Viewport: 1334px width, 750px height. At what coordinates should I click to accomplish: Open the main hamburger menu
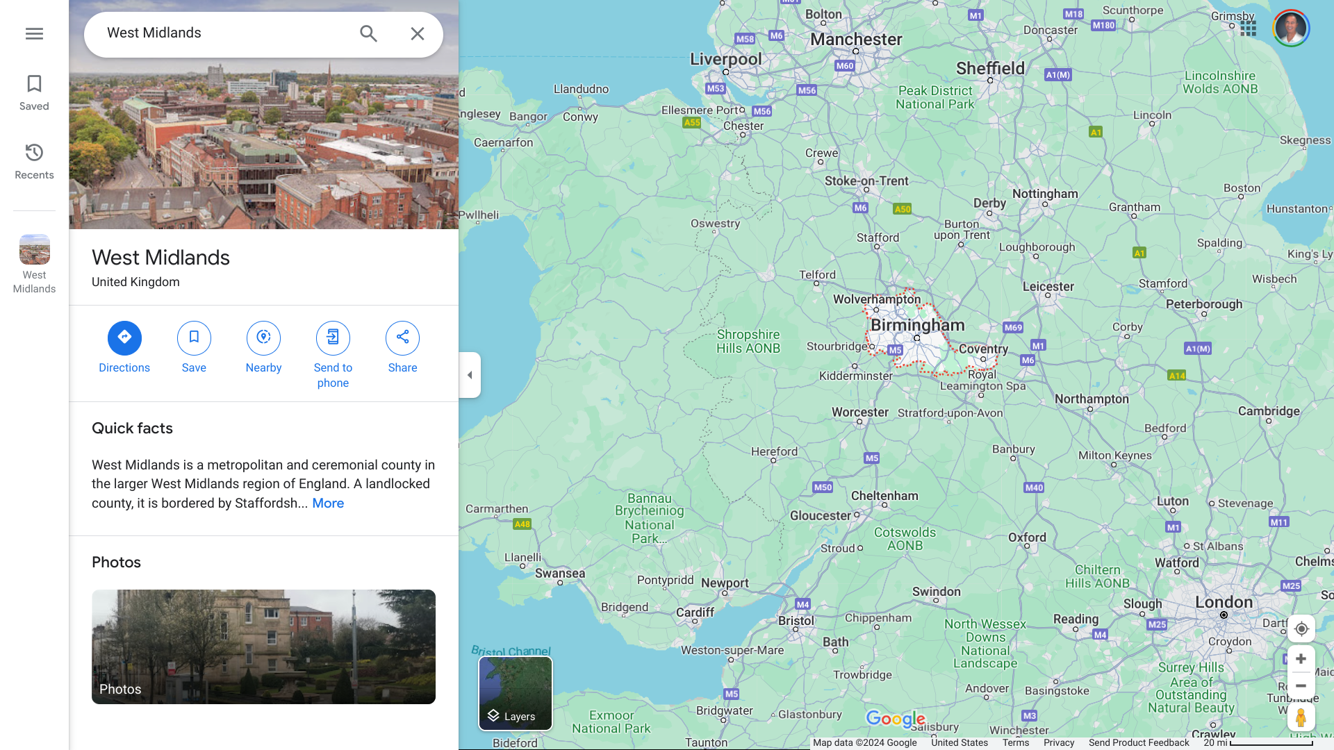pyautogui.click(x=34, y=33)
